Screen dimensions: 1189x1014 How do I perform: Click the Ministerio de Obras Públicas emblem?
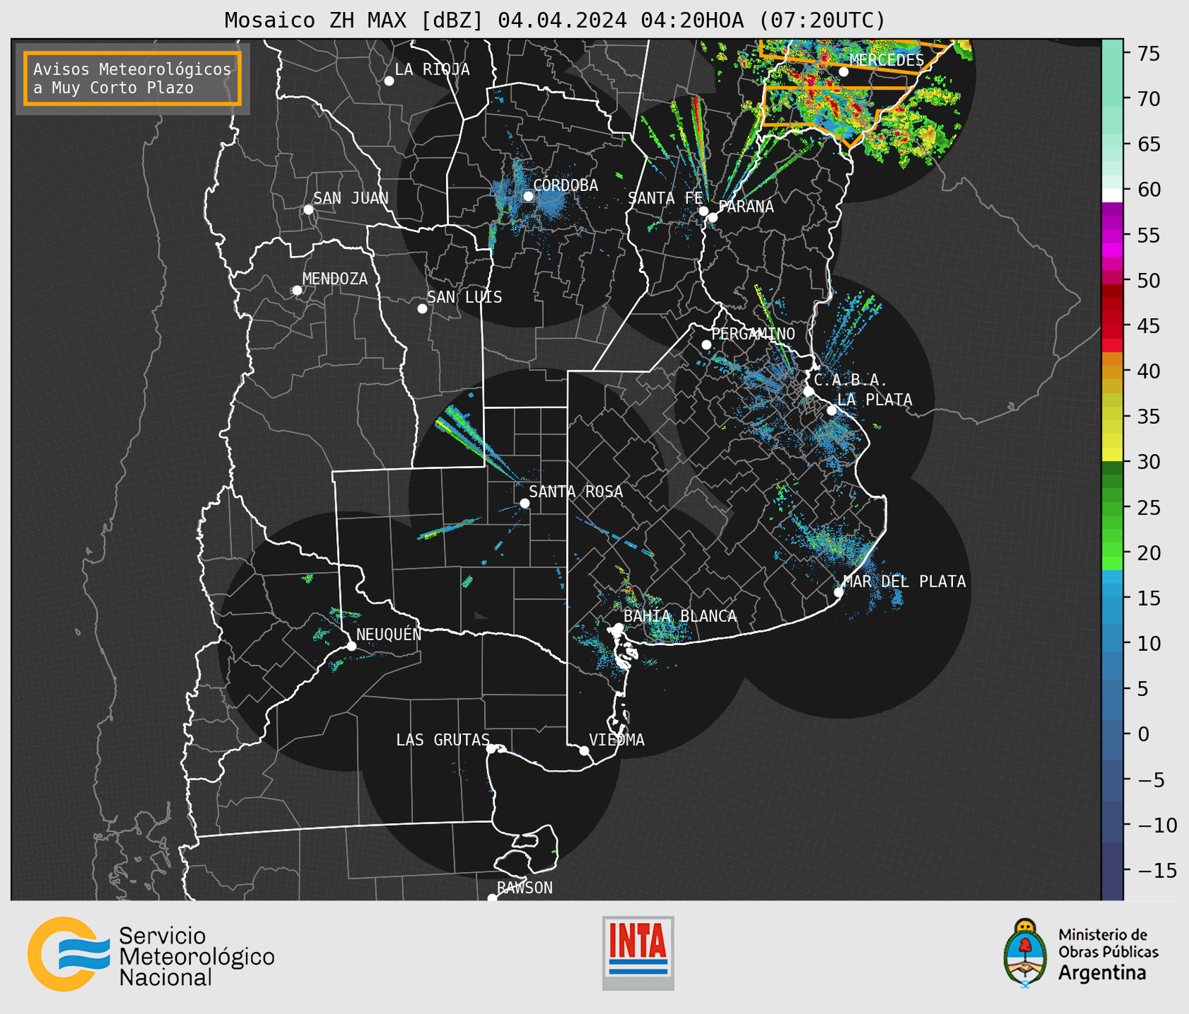pyautogui.click(x=1025, y=953)
